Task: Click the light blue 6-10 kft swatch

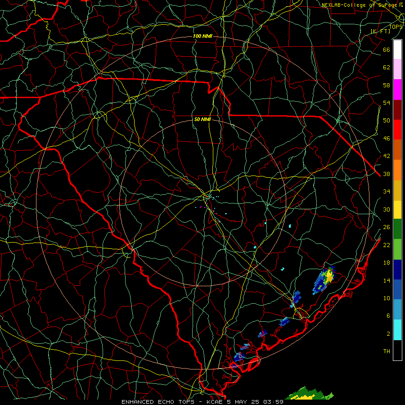Action: [x=397, y=310]
